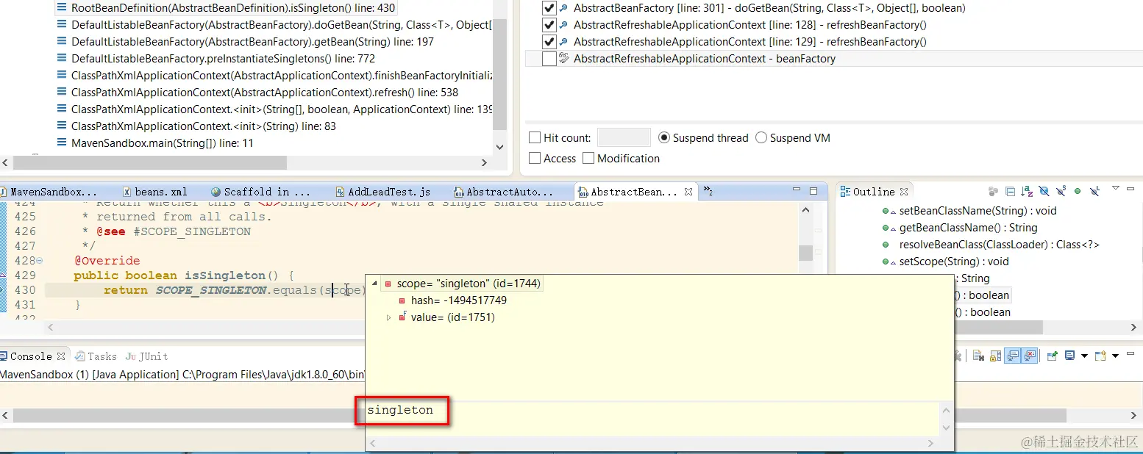The height and width of the screenshot is (454, 1143).
Task: Open the JUnit view tab
Action: pos(147,356)
